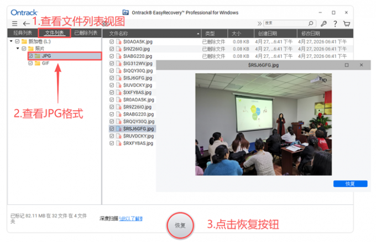
Task: Click the Ontrack logo
Action: 24,13
